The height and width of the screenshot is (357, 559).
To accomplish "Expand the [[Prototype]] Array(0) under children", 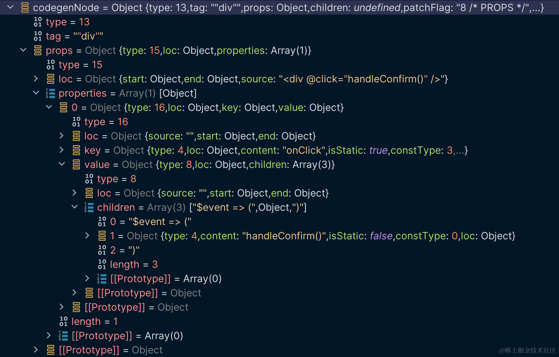I will [87, 278].
